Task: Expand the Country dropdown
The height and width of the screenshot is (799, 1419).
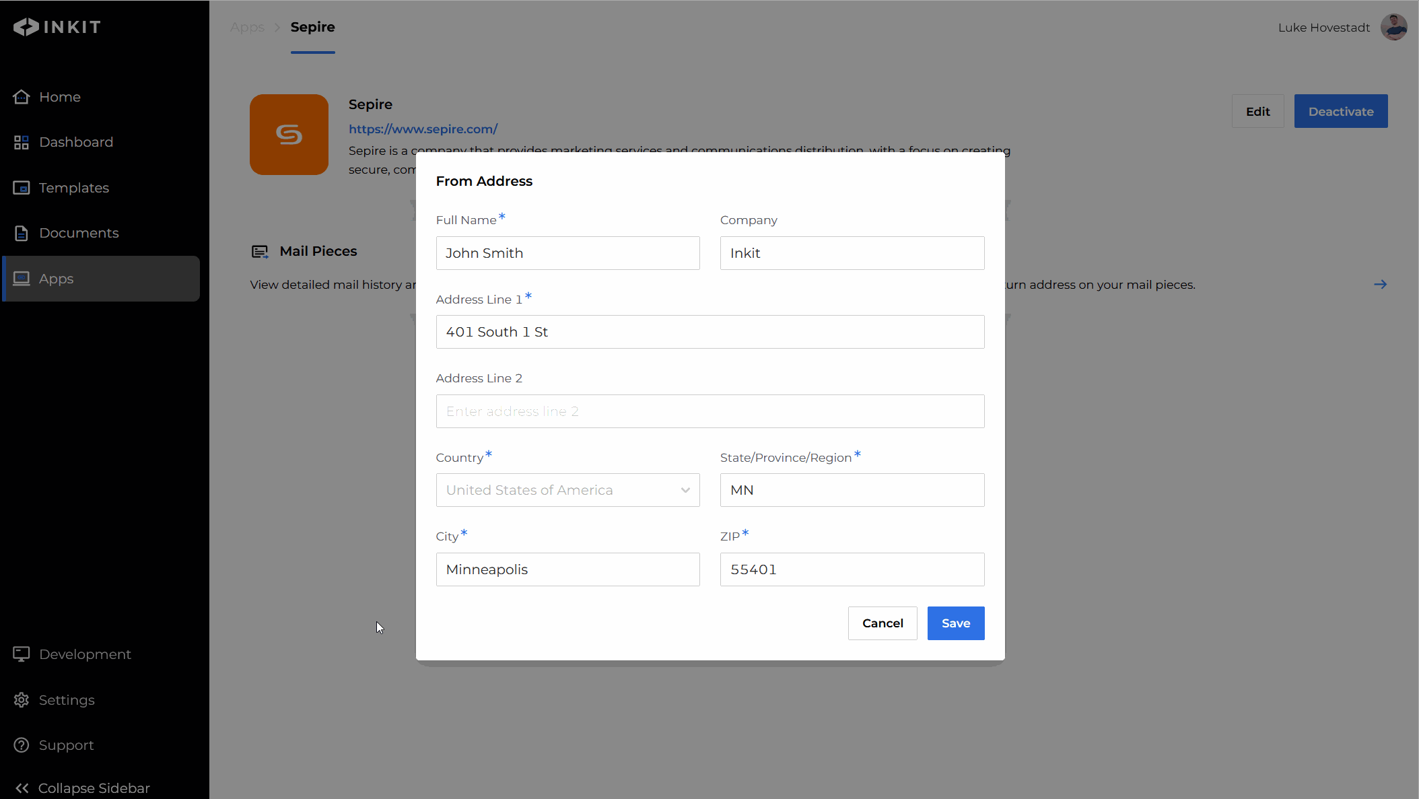Action: [567, 490]
